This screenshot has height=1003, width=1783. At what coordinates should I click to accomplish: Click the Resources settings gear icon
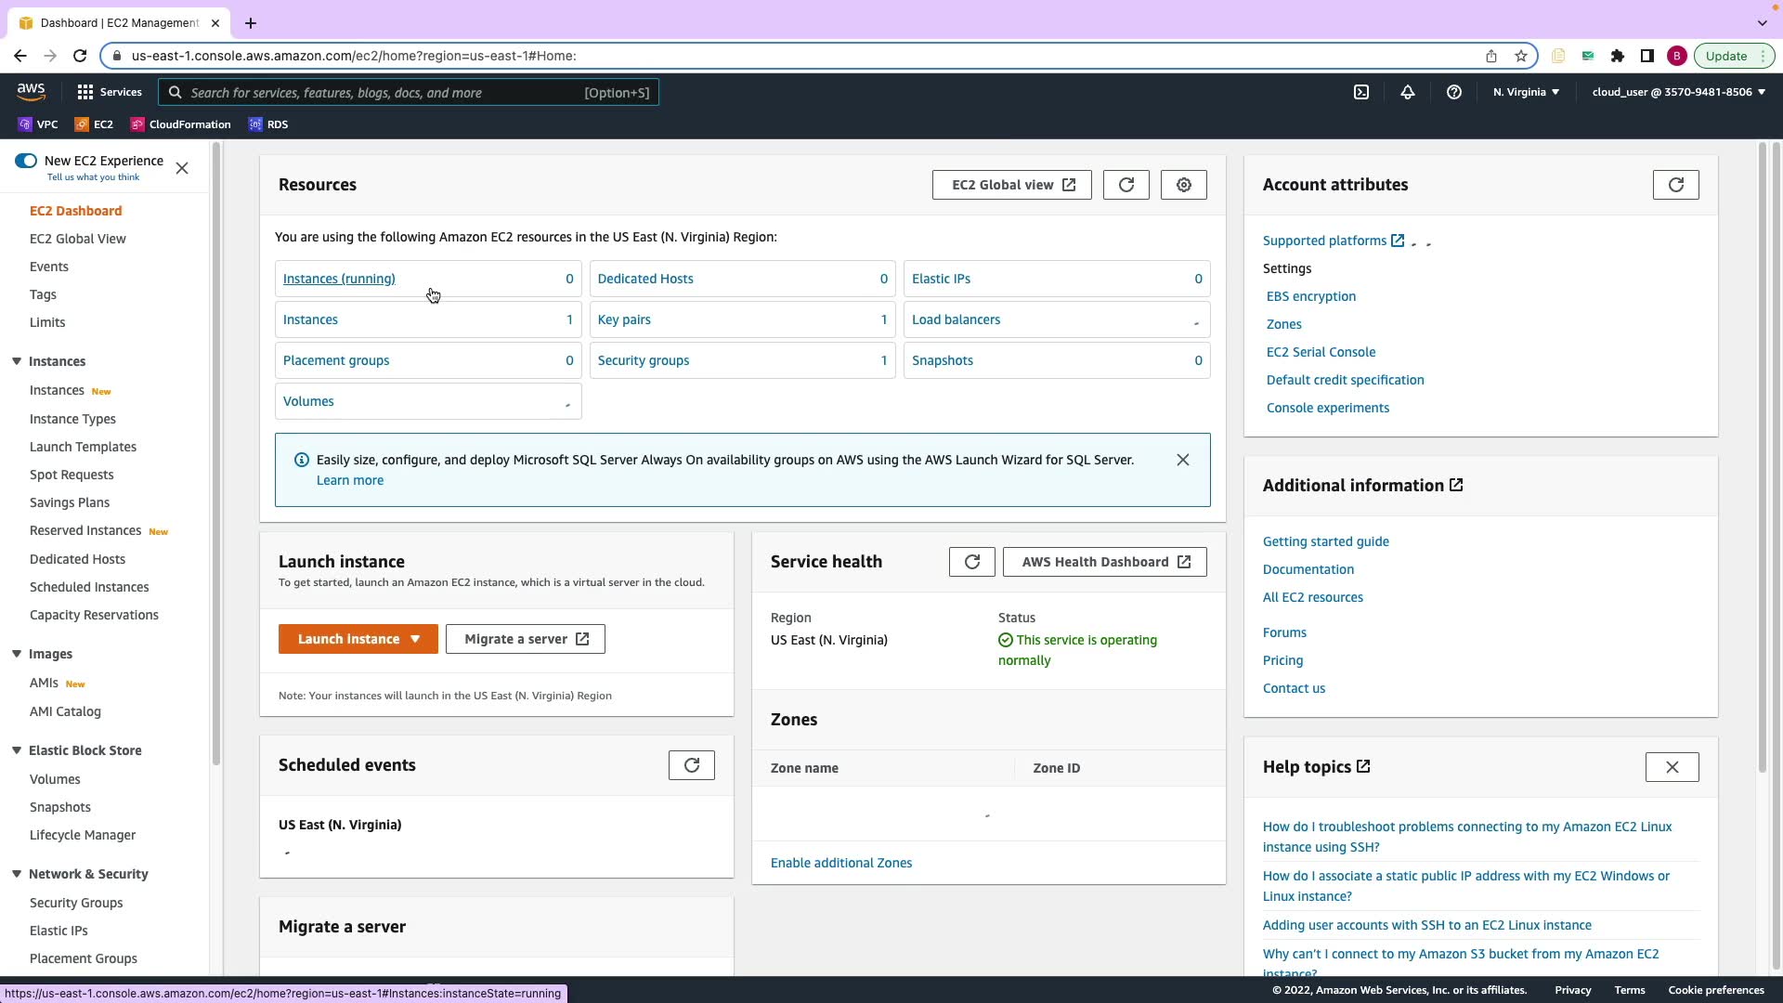pyautogui.click(x=1183, y=185)
